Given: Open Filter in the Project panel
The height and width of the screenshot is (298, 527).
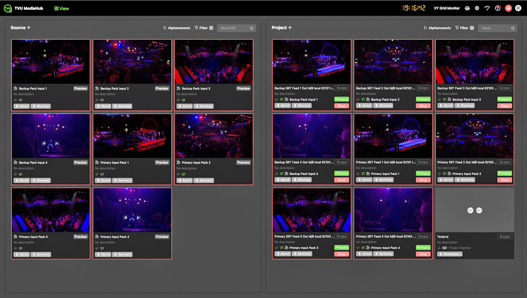Looking at the screenshot, I should (465, 28).
